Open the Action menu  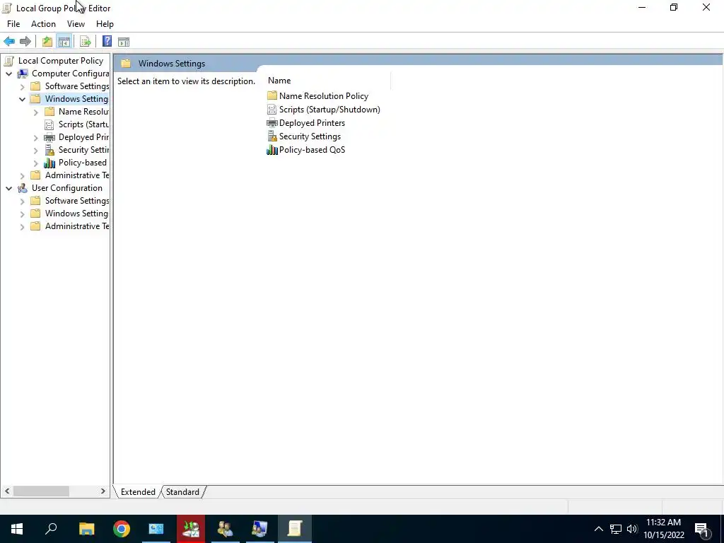click(43, 24)
